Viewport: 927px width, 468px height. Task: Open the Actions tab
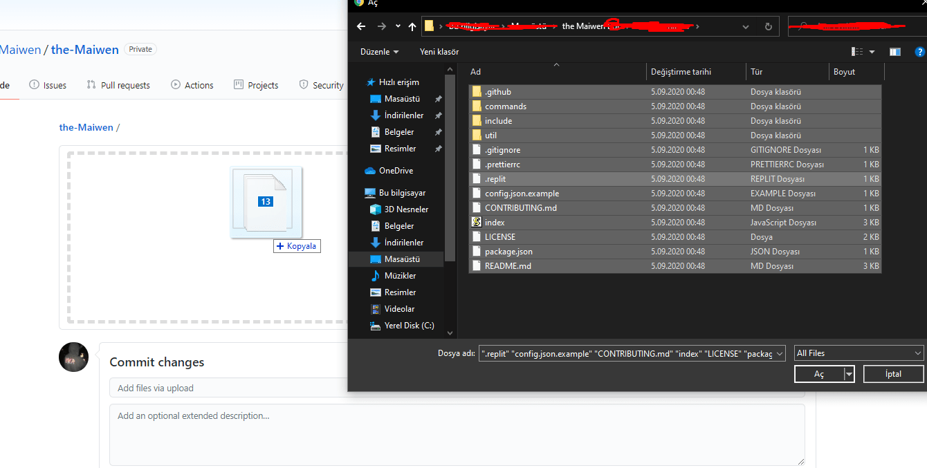(192, 85)
